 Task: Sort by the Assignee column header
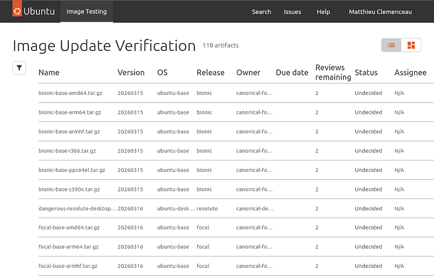point(411,73)
